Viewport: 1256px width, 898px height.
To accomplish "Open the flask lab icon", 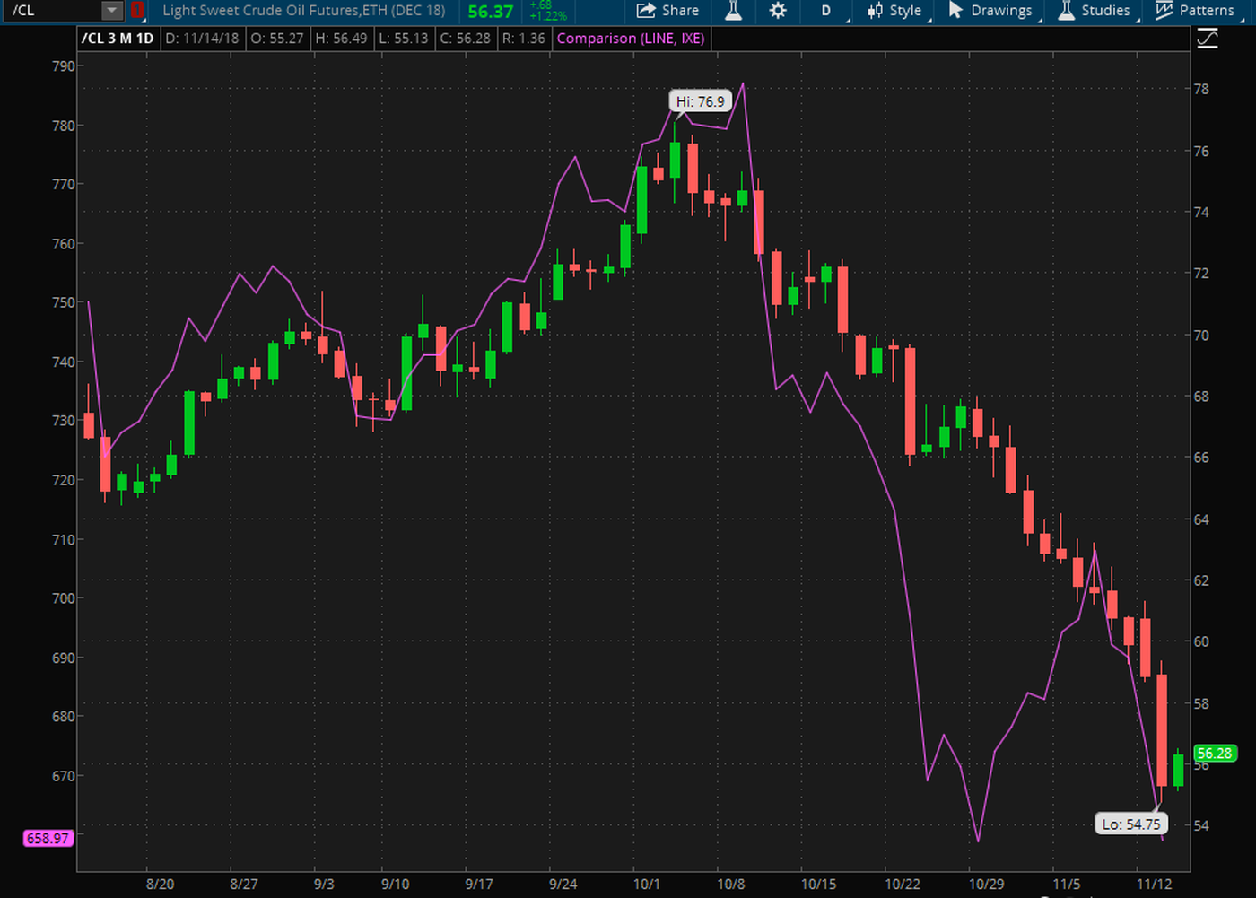I will coord(734,11).
